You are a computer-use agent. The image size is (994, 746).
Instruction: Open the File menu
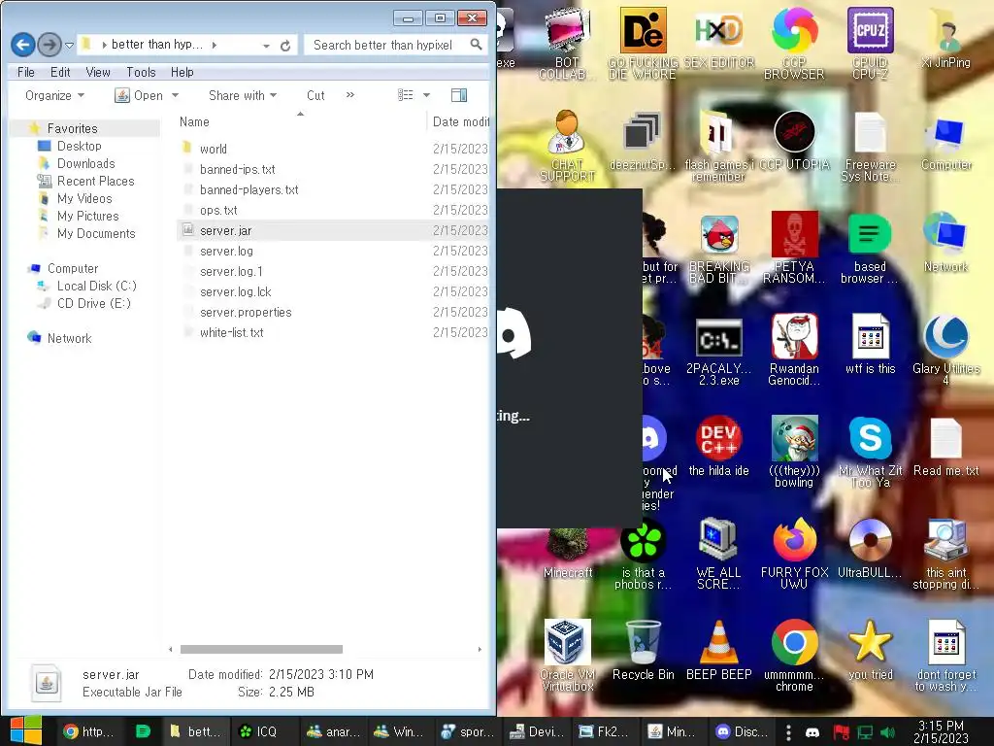pyautogui.click(x=26, y=72)
